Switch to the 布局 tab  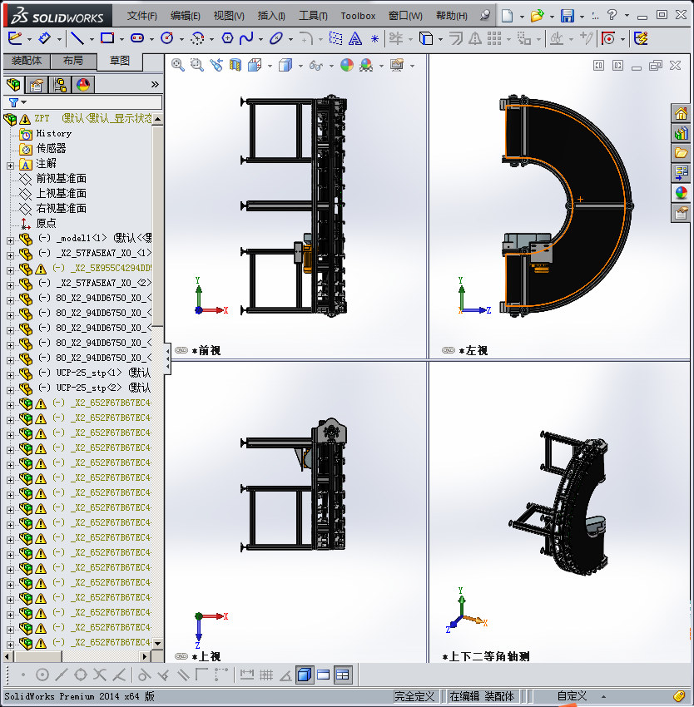tap(73, 61)
